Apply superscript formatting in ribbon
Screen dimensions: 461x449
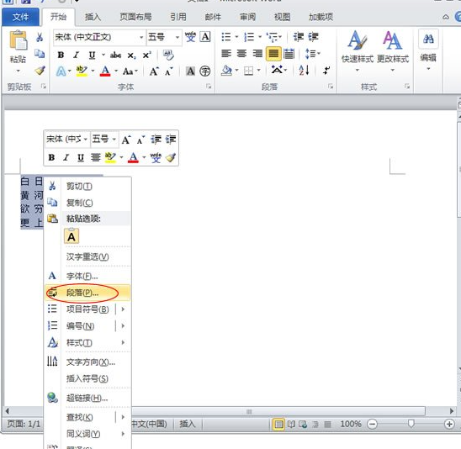[x=146, y=55]
